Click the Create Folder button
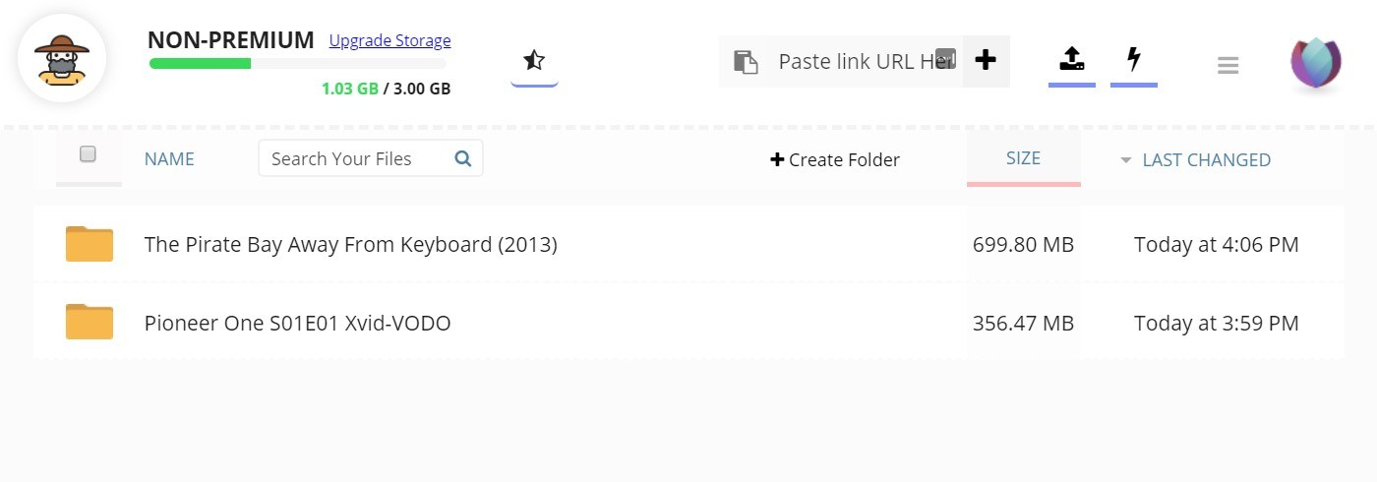Viewport: 1377px width, 482px height. pos(835,159)
